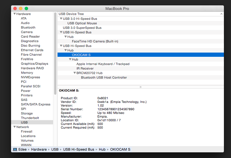Select Bluetooth in the Hardware list

pyautogui.click(x=28, y=27)
